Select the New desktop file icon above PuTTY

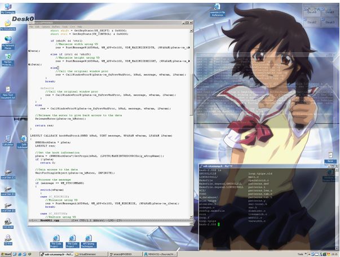tap(330, 158)
